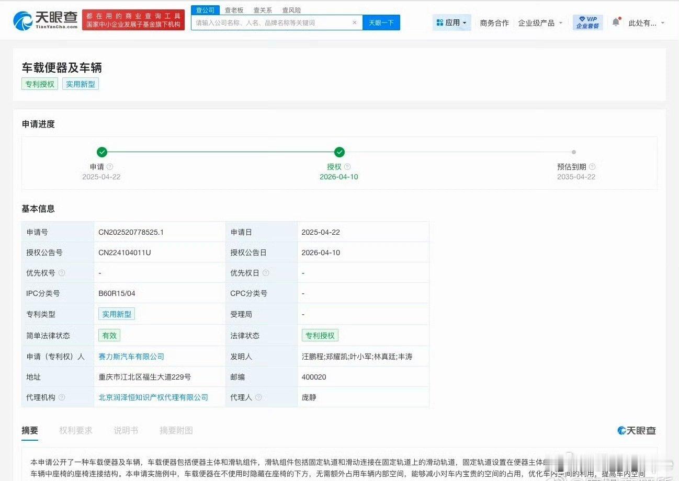The height and width of the screenshot is (481, 679).
Task: Open 赛力斯汽车有限公司 company link
Action: pos(131,357)
